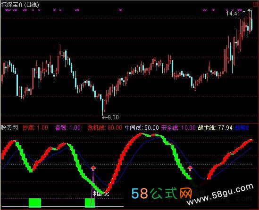Open the www.58gu.com link
This screenshot has width=259, height=210.
pyautogui.click(x=220, y=194)
